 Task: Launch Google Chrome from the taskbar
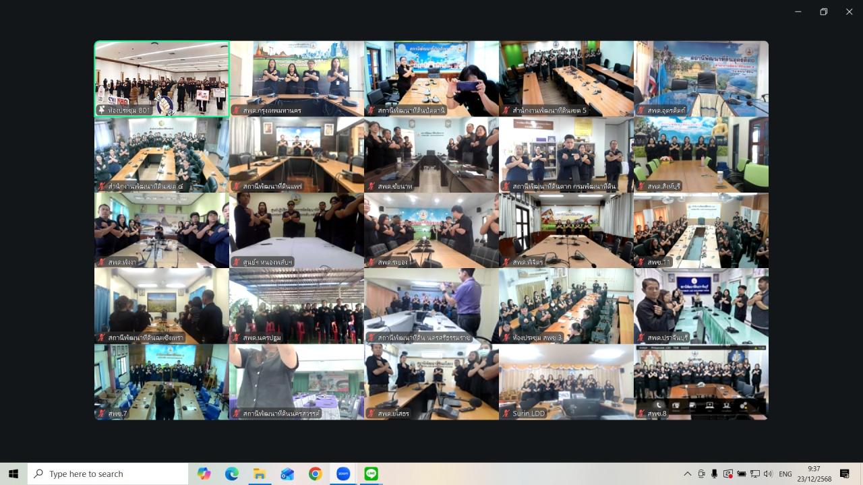(315, 474)
